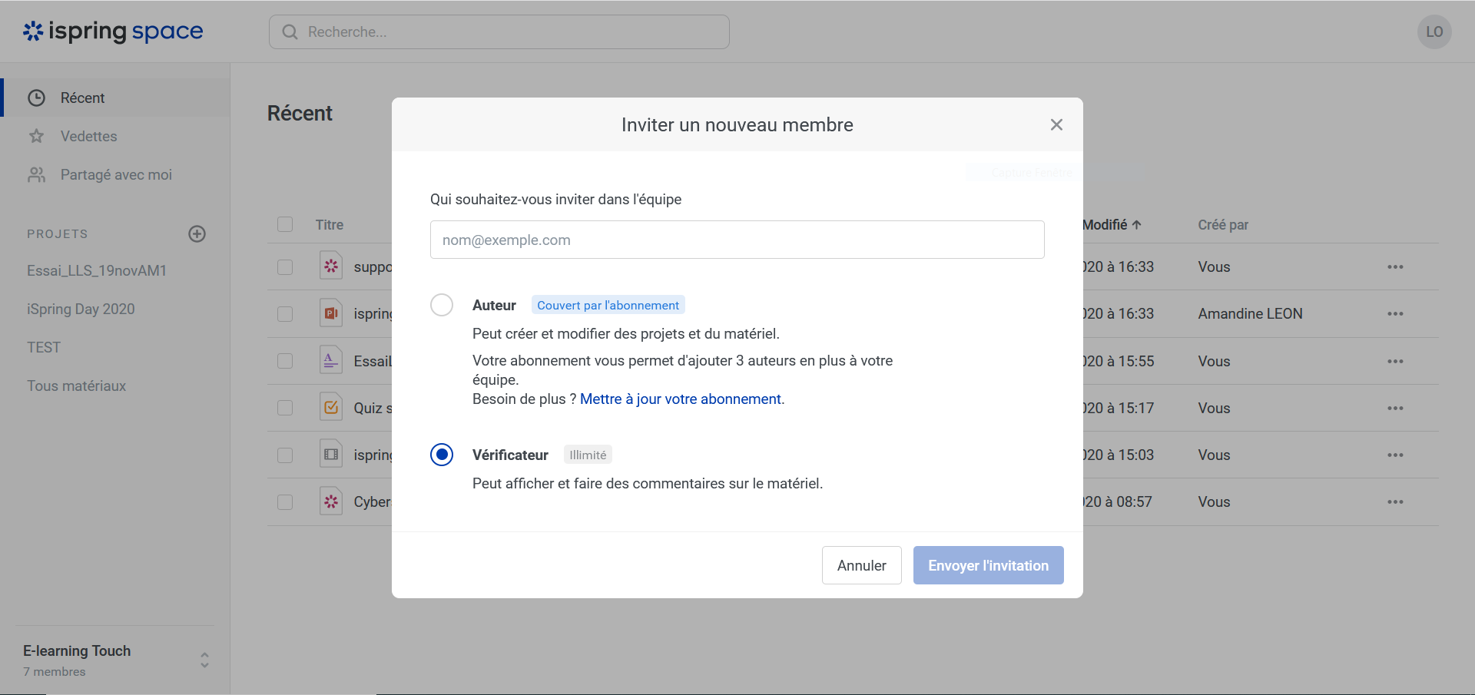
Task: Open the TEST project in sidebar
Action: click(x=44, y=347)
